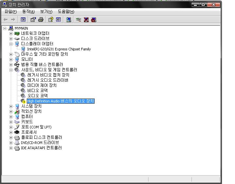Image resolution: width=235 pixels, height=184 pixels.
Task: Click the Intel G33/G31 display adapter icon
Action: (23, 49)
